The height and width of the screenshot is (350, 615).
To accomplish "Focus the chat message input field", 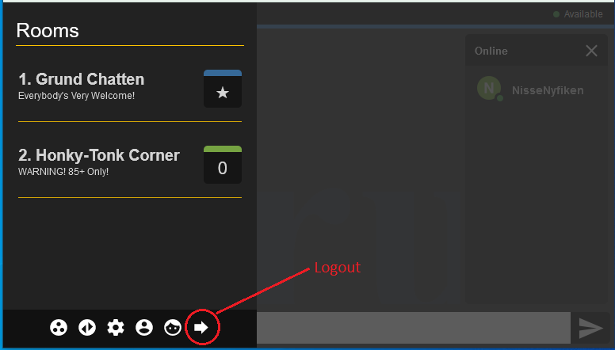I will pyautogui.click(x=414, y=328).
